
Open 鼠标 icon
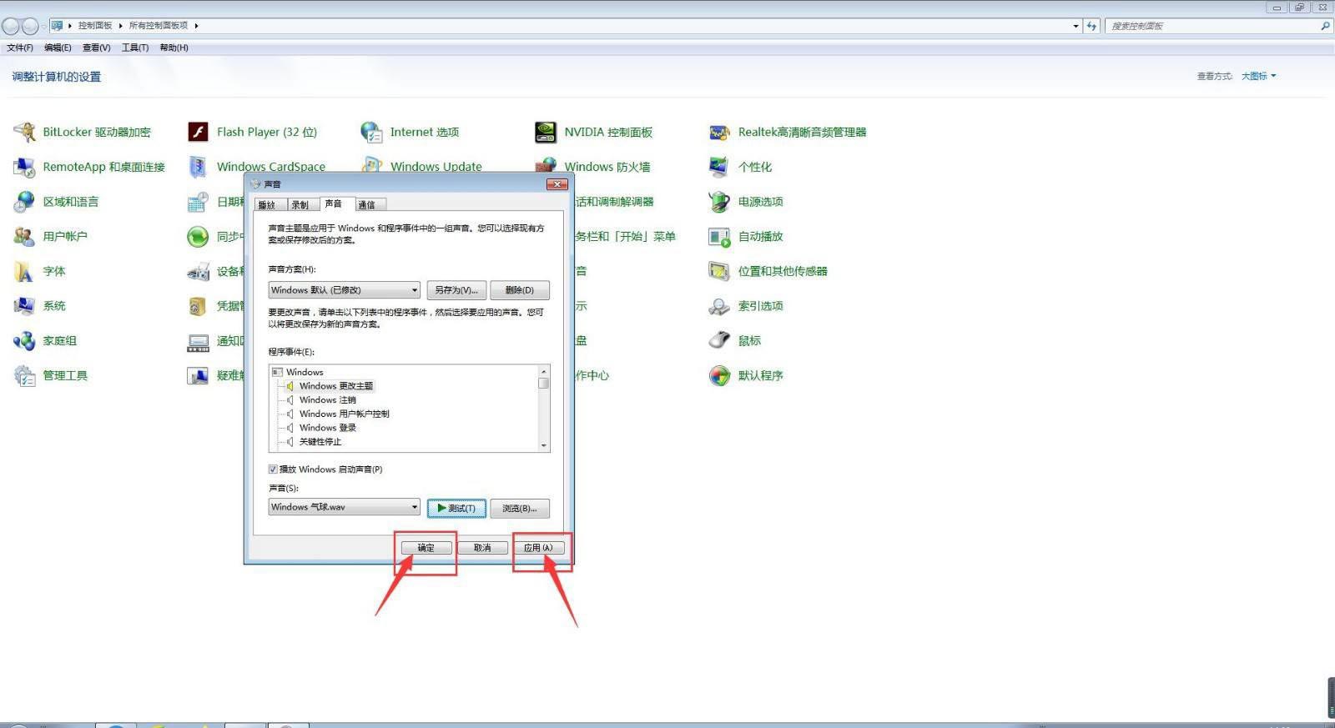click(x=719, y=340)
